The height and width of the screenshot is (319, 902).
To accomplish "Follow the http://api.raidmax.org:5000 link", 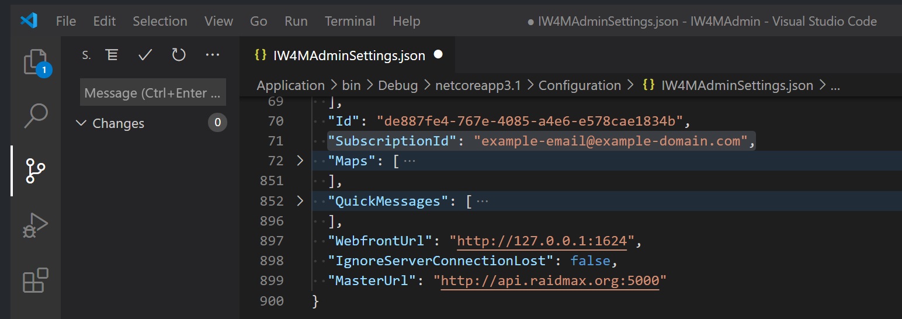I will [550, 281].
